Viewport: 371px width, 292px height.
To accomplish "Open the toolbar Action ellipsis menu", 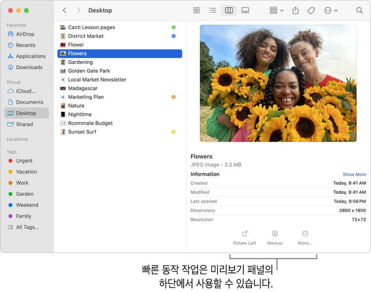I will (x=331, y=10).
